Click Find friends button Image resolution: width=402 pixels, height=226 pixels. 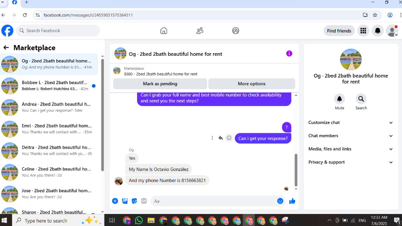(339, 31)
